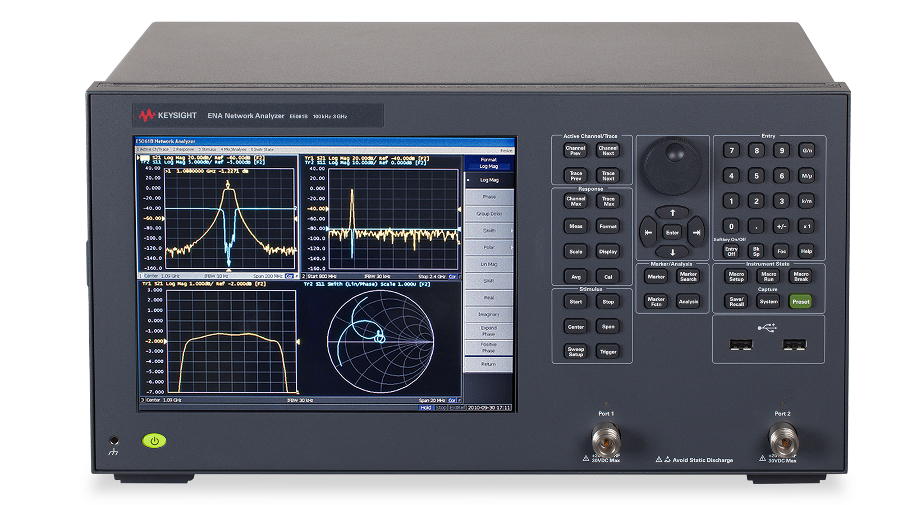Click the ground terminal jack
Viewport: 898px width, 505px height.
(x=114, y=441)
